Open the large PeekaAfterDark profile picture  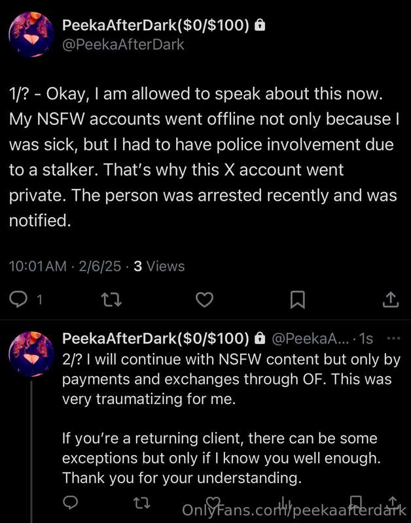point(31,35)
